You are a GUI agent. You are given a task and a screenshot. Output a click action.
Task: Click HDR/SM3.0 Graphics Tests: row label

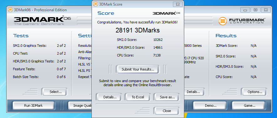(34, 61)
